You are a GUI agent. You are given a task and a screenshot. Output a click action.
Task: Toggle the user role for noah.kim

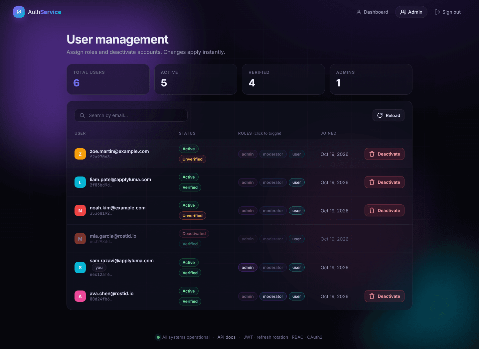pos(297,211)
